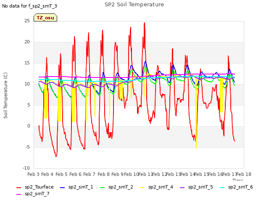Click the highest red peak near Feb 11
Screen dimensions: 269x202
(145, 23)
